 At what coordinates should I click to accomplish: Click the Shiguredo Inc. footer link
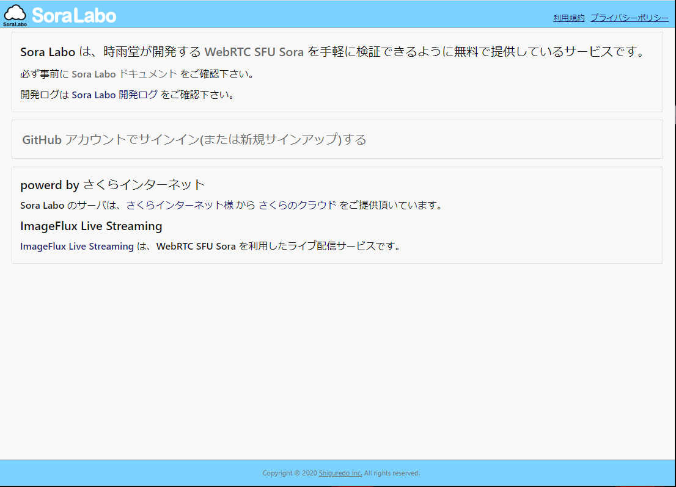click(340, 473)
